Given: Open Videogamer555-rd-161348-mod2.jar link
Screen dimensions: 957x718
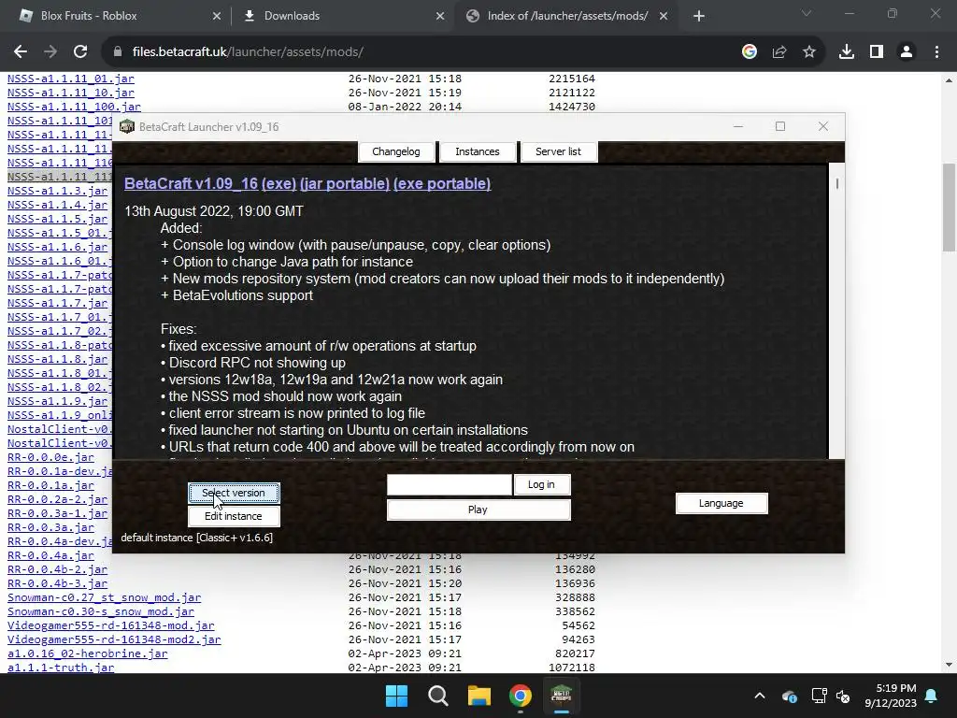Looking at the screenshot, I should tap(114, 639).
